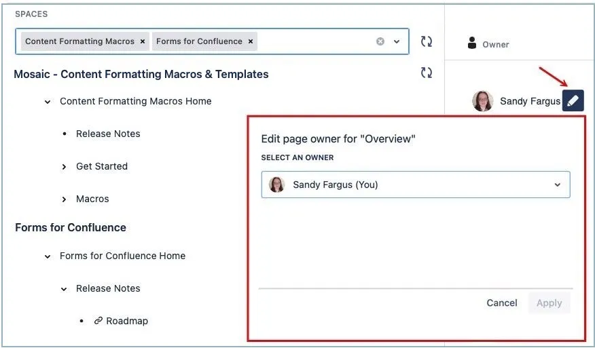The width and height of the screenshot is (595, 348).
Task: Expand the Get Started tree node
Action: [x=64, y=167]
